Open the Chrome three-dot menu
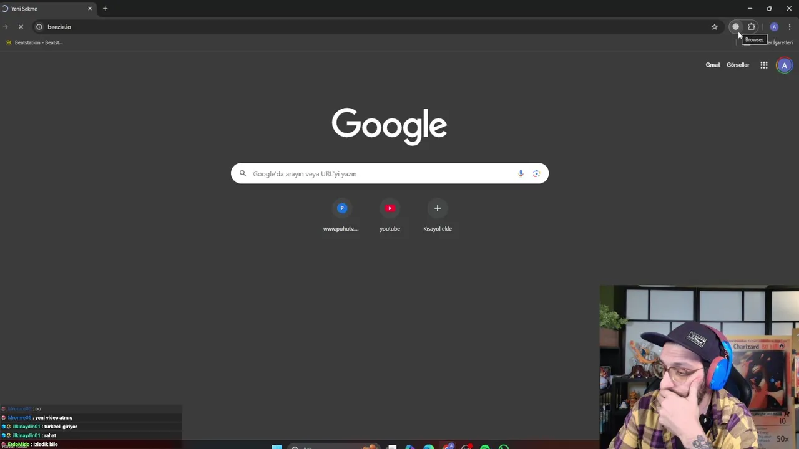The width and height of the screenshot is (799, 449). tap(790, 27)
